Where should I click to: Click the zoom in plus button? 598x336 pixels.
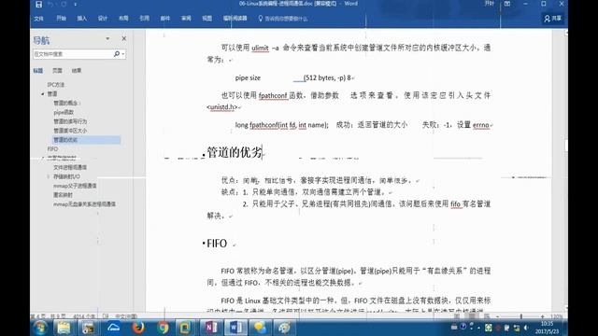pyautogui.click(x=543, y=316)
